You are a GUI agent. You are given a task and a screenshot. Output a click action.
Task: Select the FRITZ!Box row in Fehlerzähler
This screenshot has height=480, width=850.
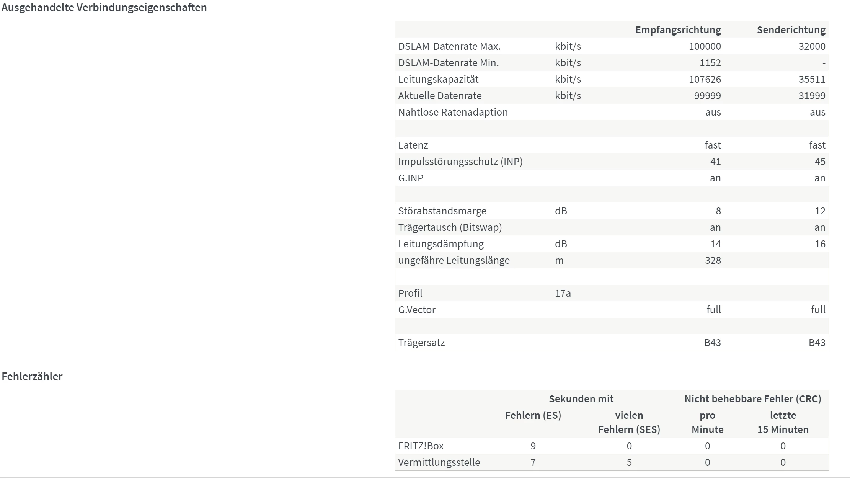(421, 446)
